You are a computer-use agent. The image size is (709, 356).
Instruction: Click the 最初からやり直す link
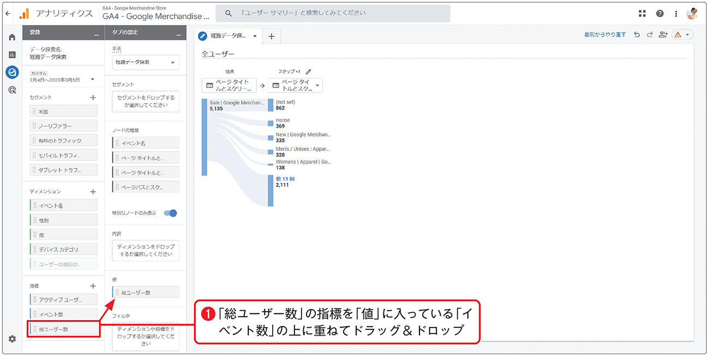(605, 35)
